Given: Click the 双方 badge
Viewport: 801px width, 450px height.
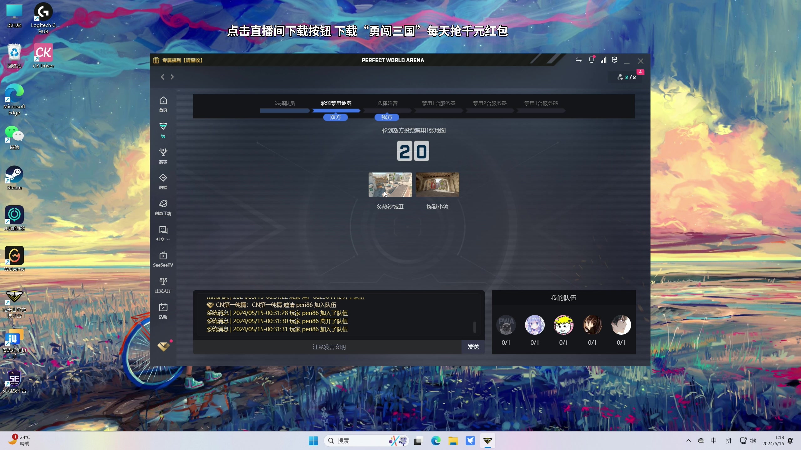Looking at the screenshot, I should (x=335, y=117).
